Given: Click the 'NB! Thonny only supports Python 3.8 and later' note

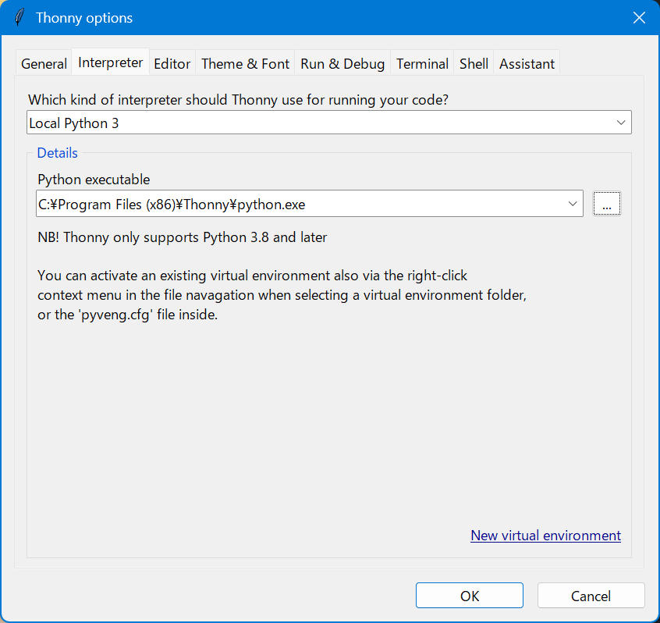Looking at the screenshot, I should pos(183,237).
